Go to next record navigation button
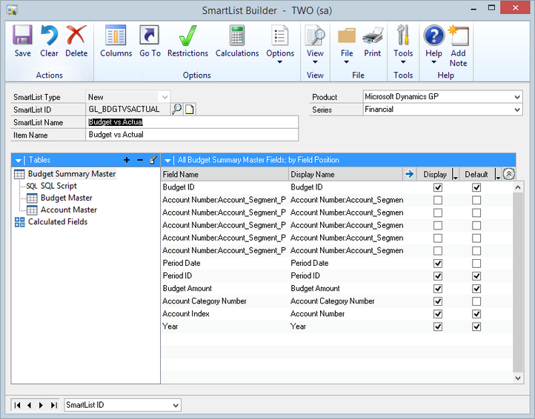Screen dimensions: 535x419 tap(41, 405)
